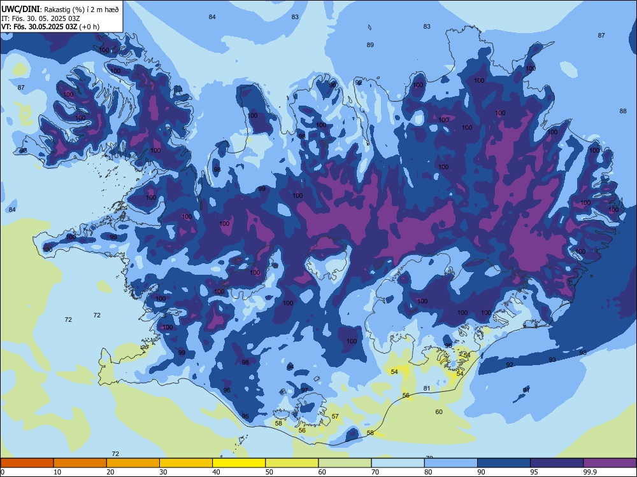Viewport: 637px width, 477px height.
Task: Select the 20–30 light orange legend swatch
Action: pyautogui.click(x=133, y=463)
